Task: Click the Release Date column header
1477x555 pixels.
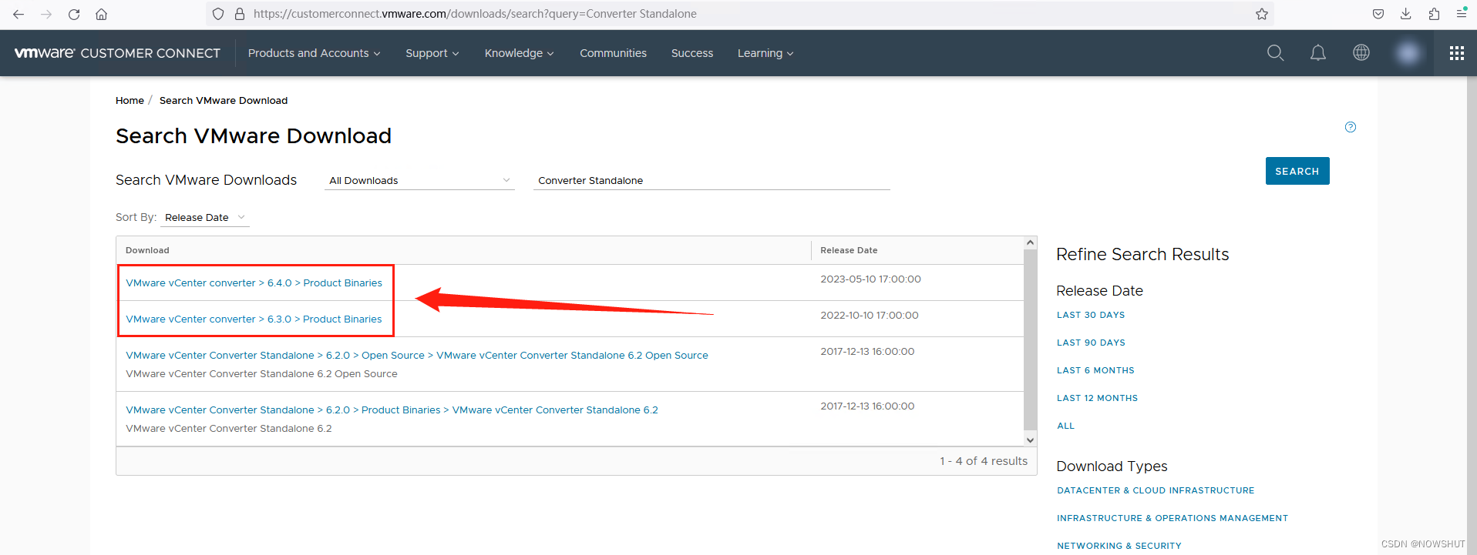Action: pos(849,250)
